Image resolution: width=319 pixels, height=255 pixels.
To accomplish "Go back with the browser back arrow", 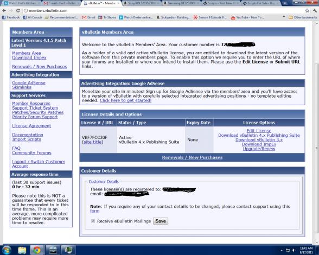I will (x=4, y=11).
